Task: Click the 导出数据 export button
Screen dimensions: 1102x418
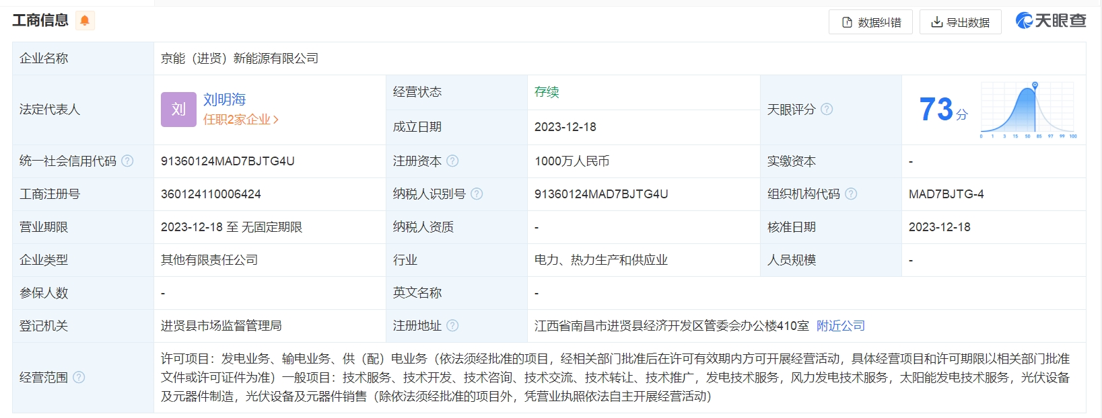Action: [960, 22]
